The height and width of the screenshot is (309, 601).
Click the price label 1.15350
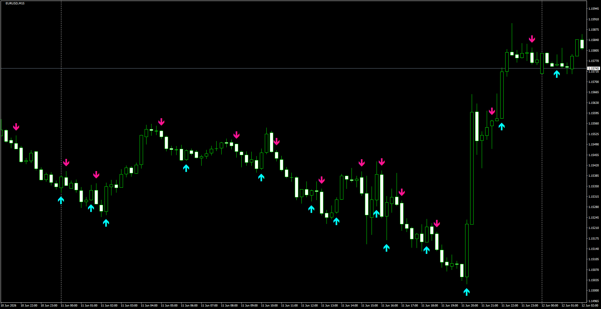point(593,186)
